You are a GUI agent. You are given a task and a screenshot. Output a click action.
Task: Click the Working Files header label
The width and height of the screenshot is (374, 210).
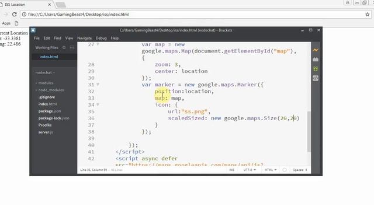[x=47, y=47]
